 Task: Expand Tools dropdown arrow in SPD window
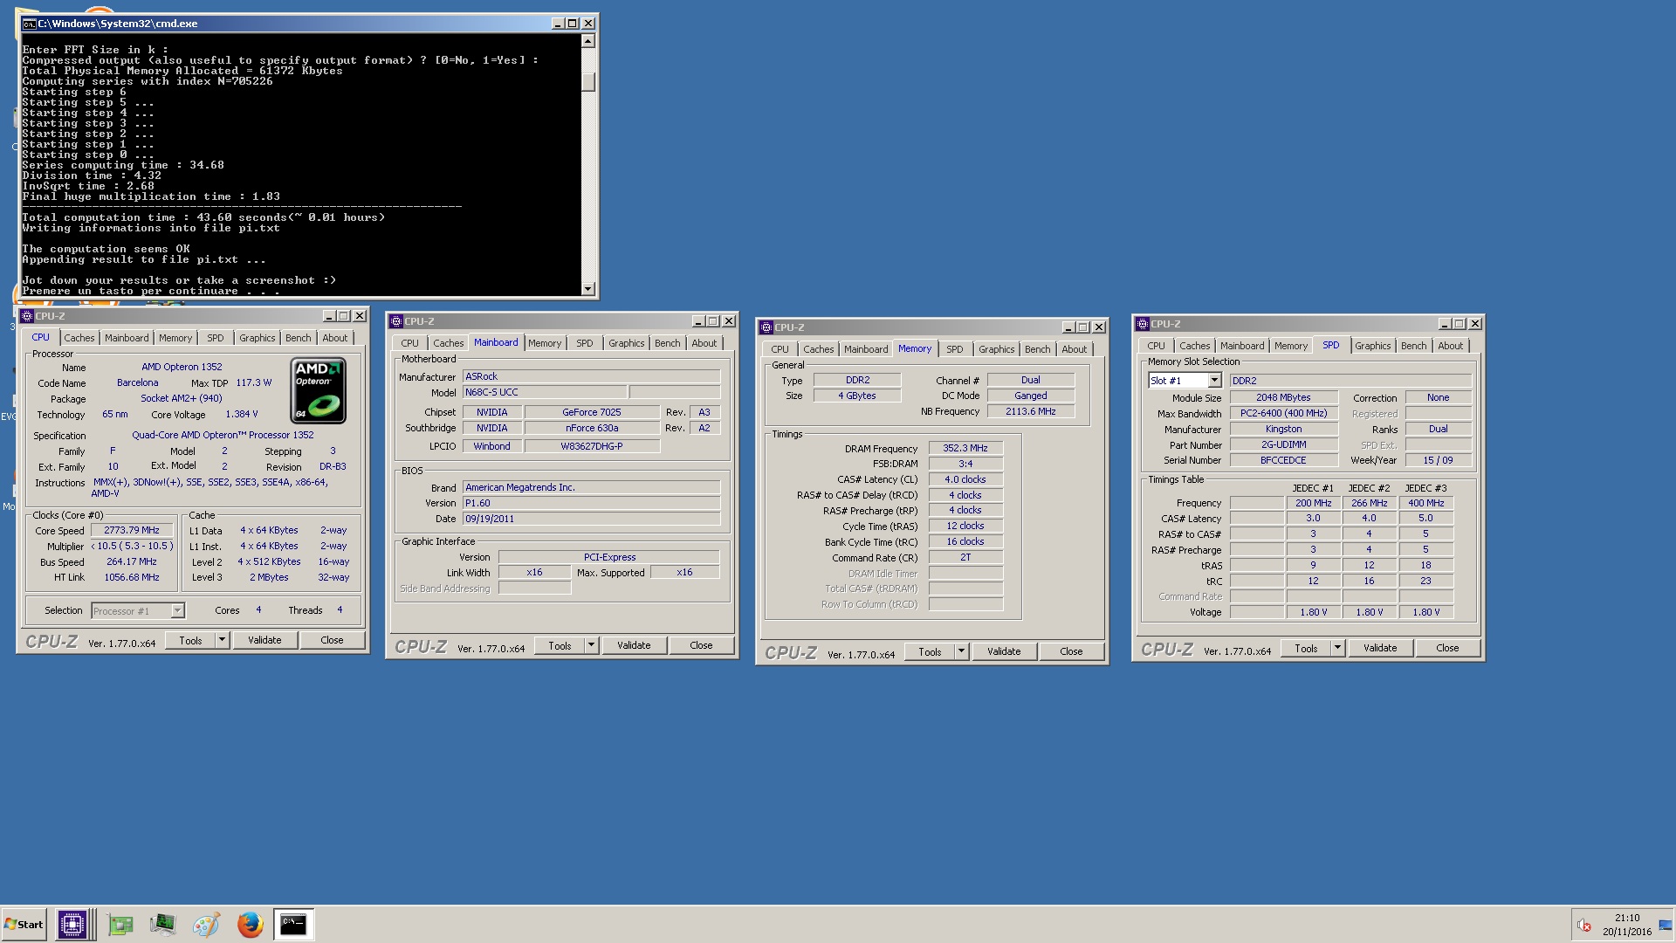[x=1337, y=648]
